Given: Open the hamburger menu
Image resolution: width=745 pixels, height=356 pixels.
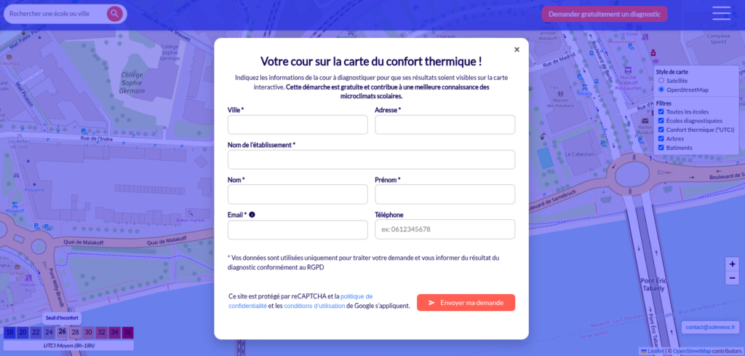Looking at the screenshot, I should [x=721, y=13].
